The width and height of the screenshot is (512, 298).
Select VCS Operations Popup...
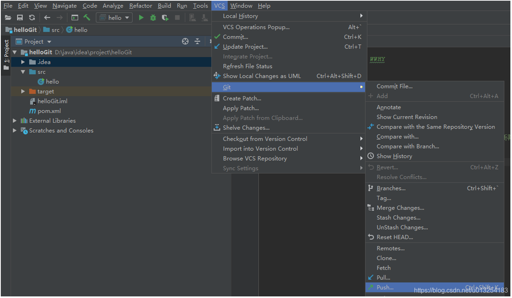tap(289, 27)
